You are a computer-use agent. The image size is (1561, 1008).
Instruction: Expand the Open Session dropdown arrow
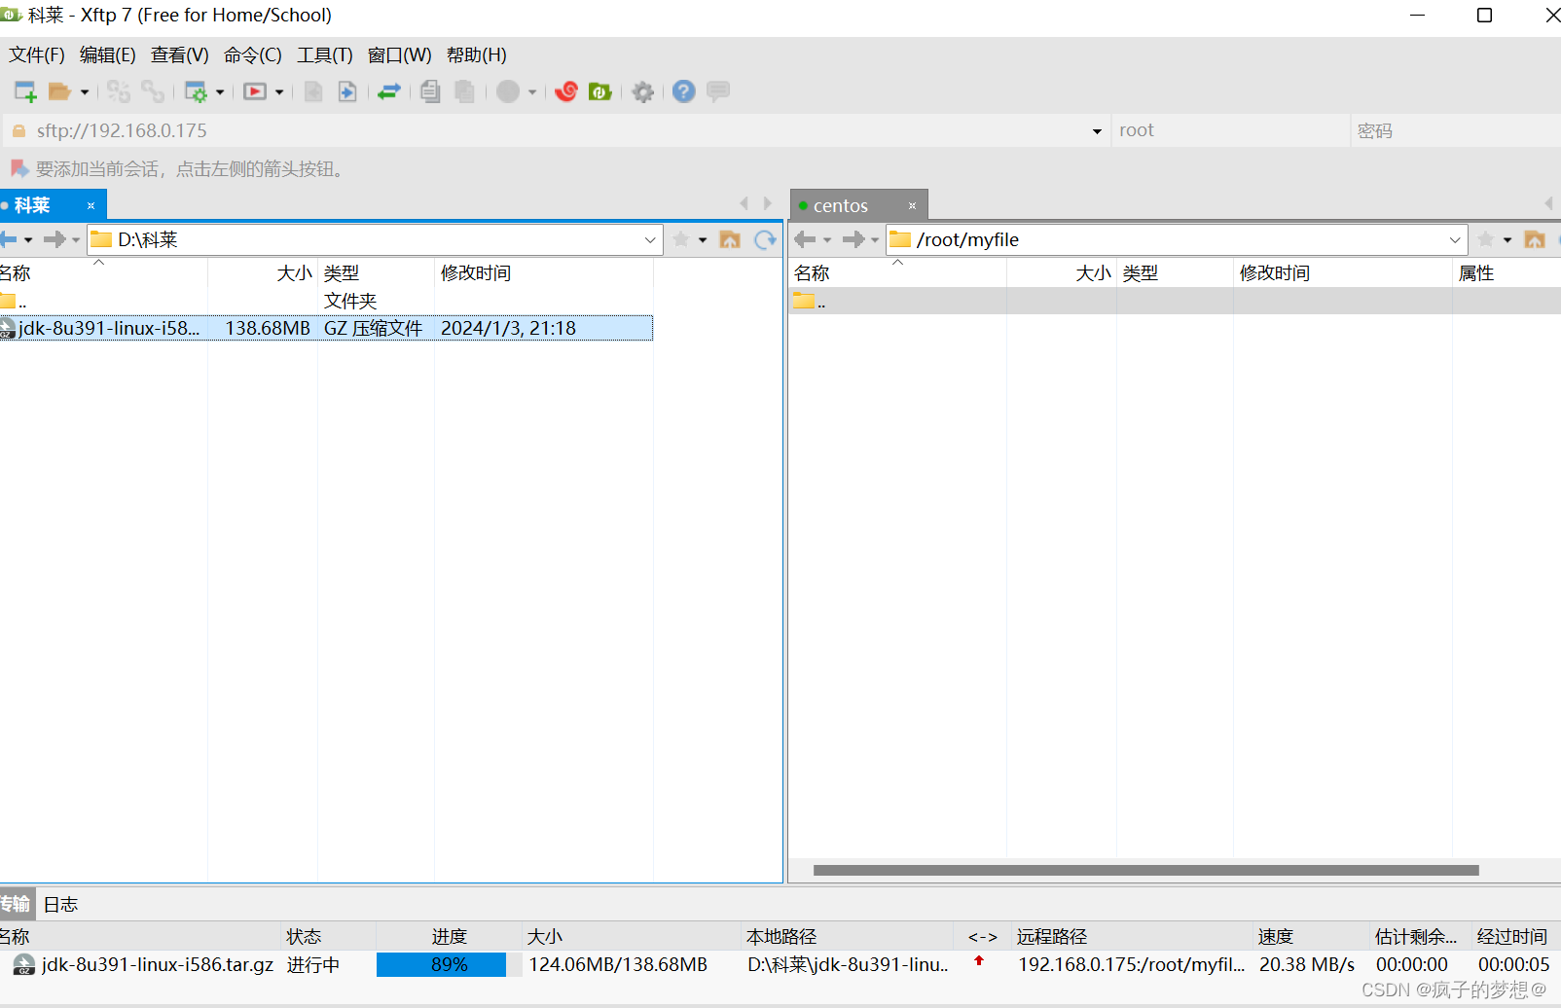[85, 92]
